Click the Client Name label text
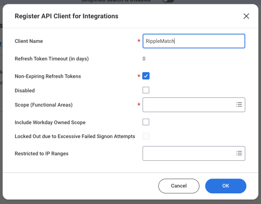 point(29,41)
